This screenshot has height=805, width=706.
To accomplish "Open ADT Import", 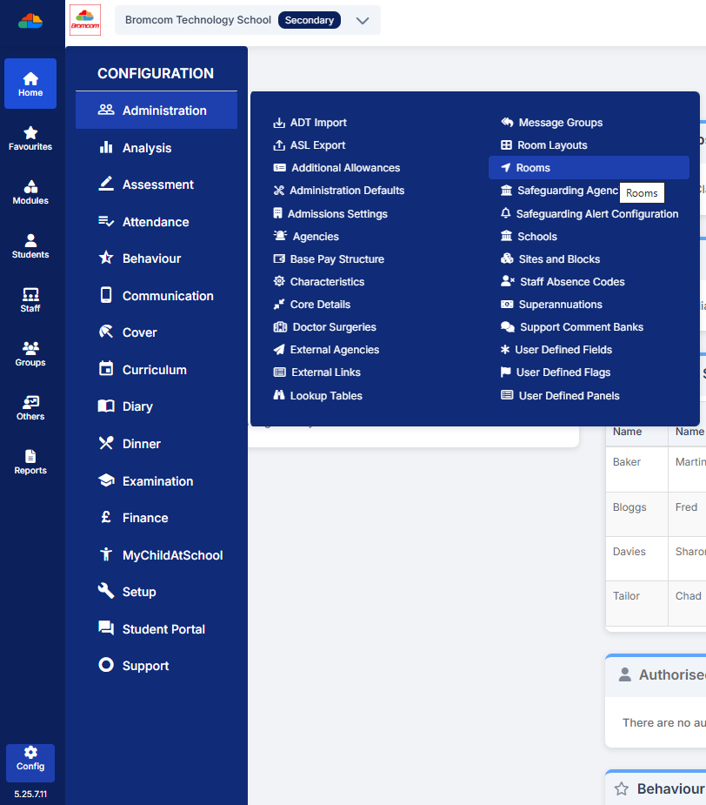I will 317,123.
